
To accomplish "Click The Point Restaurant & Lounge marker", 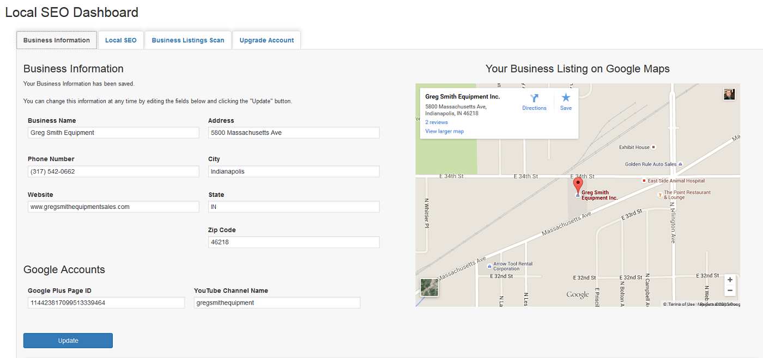I will (659, 194).
